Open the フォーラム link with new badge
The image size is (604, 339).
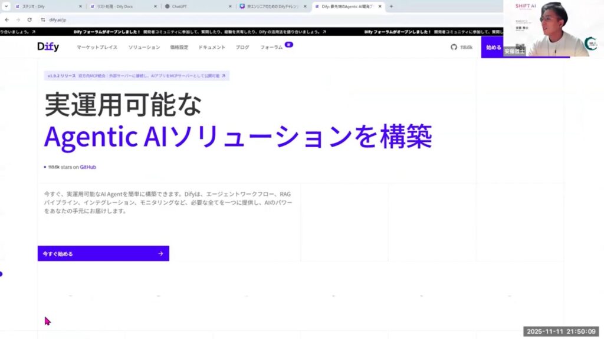271,47
